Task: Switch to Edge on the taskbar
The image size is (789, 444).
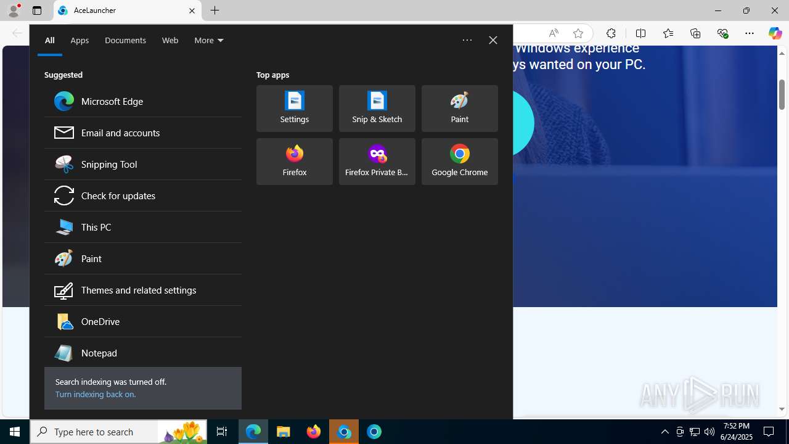Action: [253, 432]
